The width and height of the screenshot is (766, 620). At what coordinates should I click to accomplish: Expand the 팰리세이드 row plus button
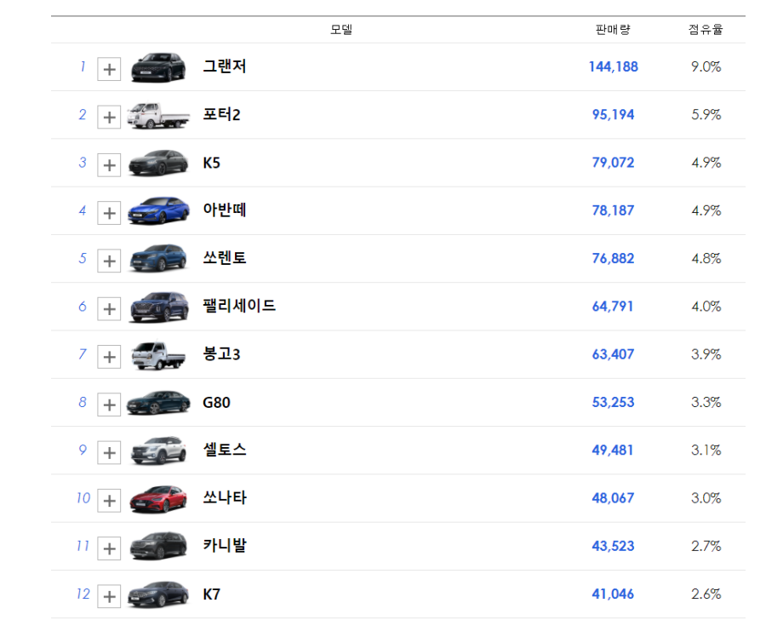pyautogui.click(x=109, y=308)
